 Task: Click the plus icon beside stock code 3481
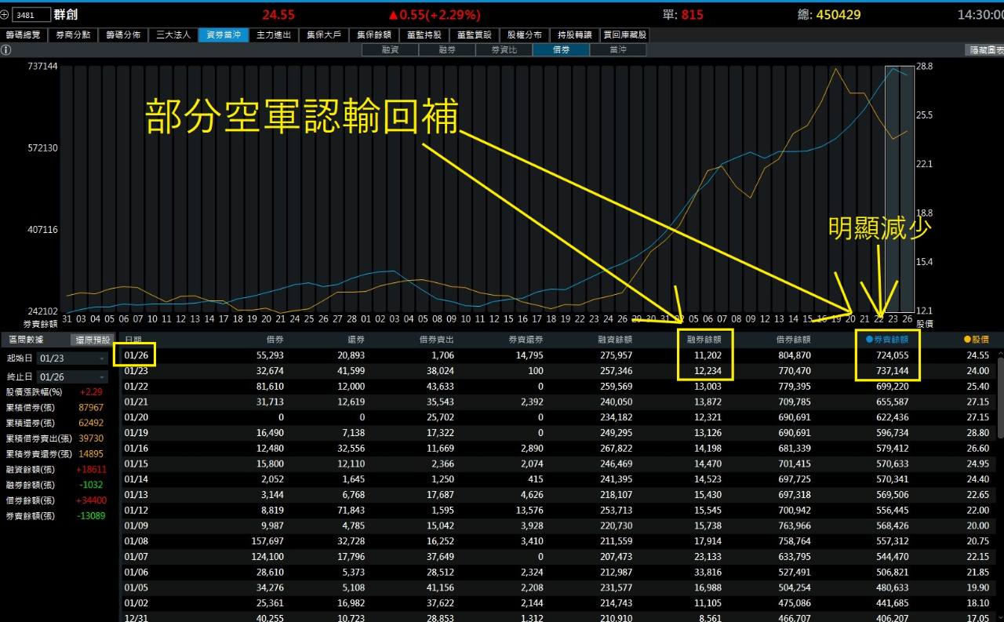[5, 15]
